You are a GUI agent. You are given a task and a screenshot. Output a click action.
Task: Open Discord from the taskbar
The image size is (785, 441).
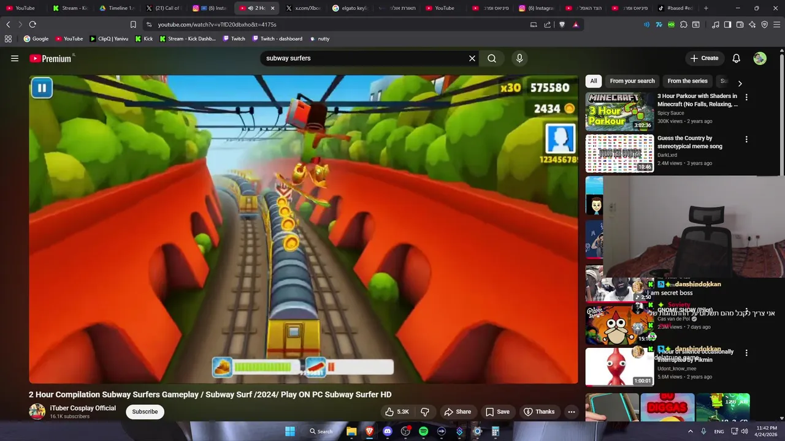387,431
